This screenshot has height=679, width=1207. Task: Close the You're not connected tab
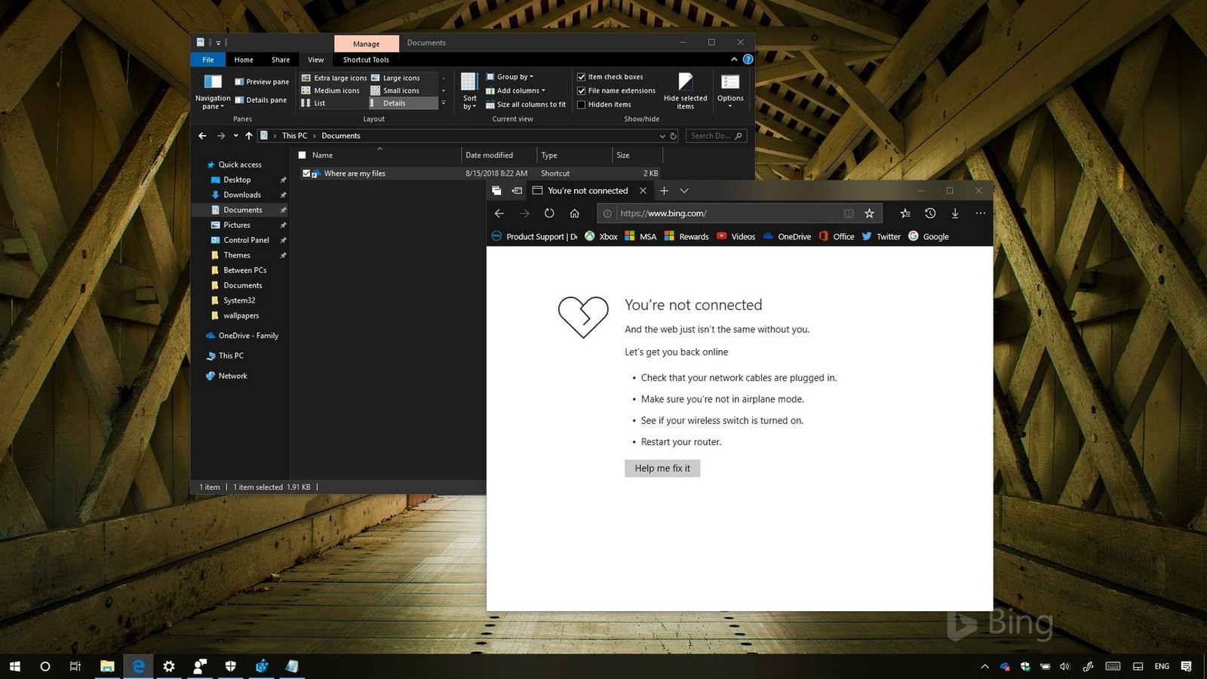click(643, 191)
